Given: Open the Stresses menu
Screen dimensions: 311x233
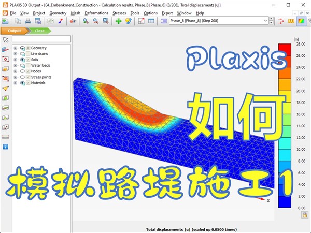Looking at the screenshot, I should (x=119, y=13).
